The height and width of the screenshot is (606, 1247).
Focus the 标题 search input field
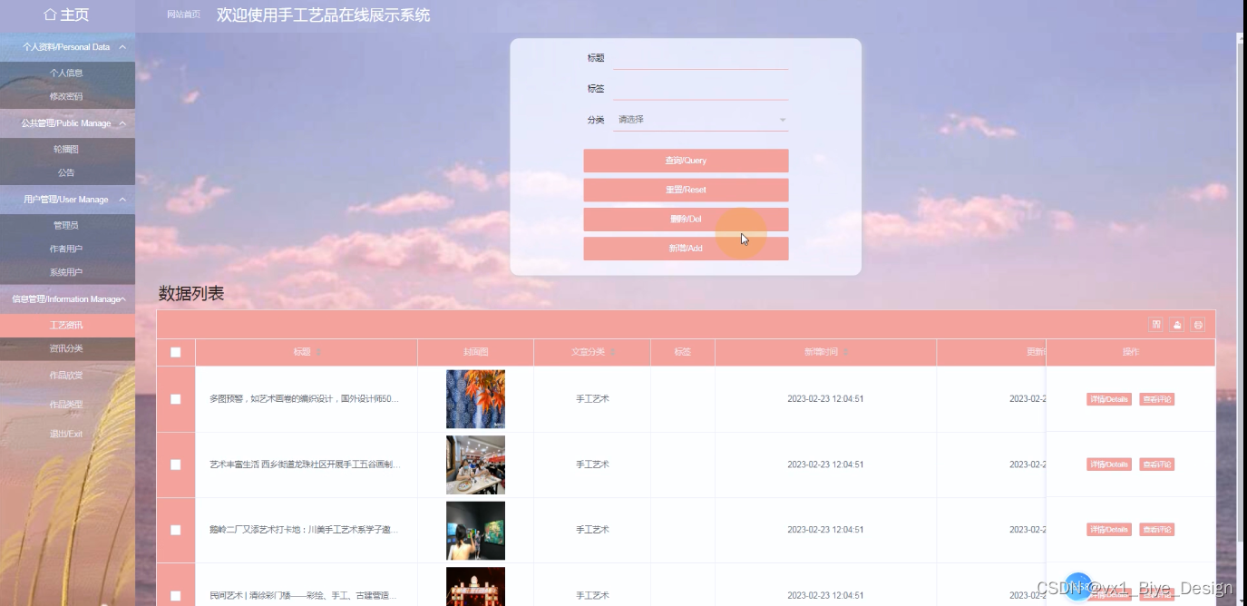tap(701, 58)
